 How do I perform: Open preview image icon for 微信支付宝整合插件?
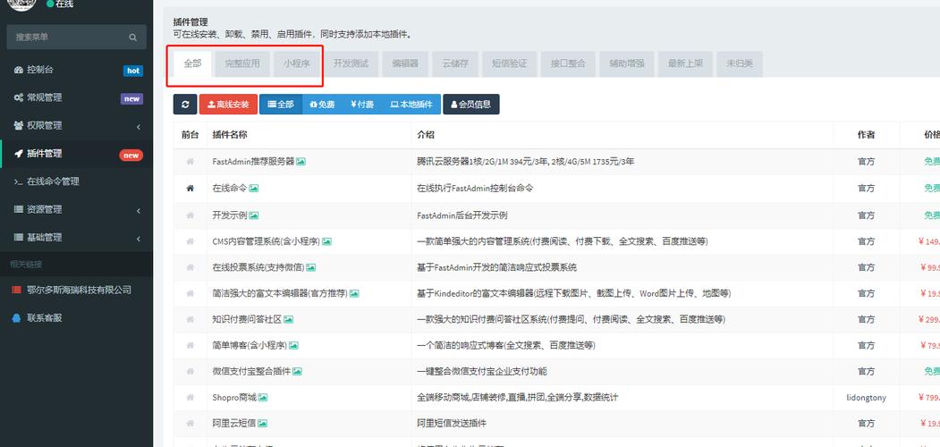click(x=297, y=372)
